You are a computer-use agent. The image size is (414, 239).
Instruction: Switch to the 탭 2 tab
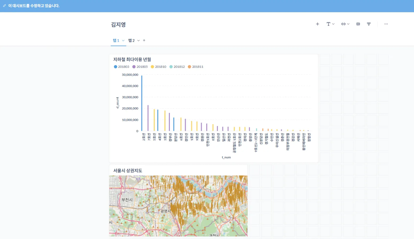point(131,41)
